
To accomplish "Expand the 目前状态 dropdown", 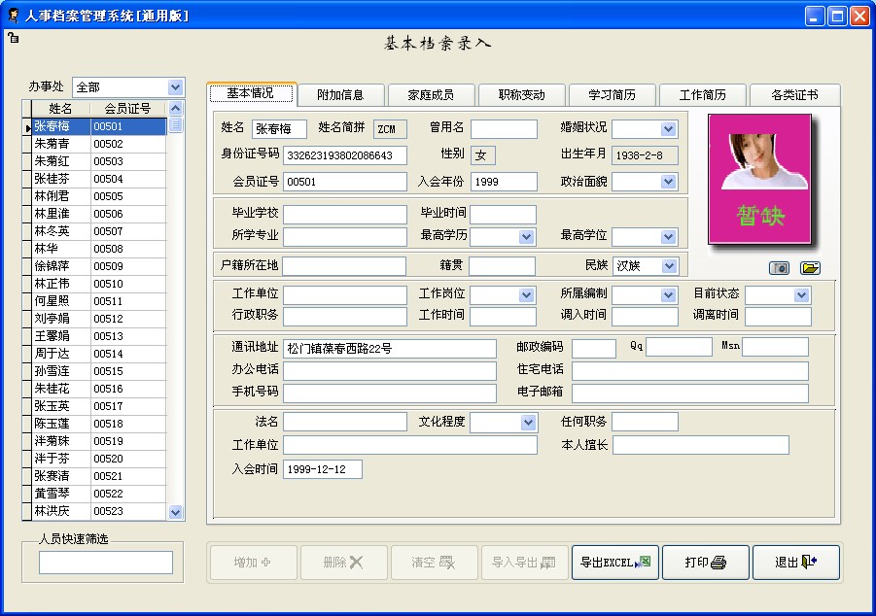I will (x=802, y=295).
